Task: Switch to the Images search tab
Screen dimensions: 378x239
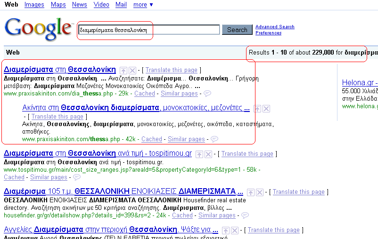Action: (34, 5)
